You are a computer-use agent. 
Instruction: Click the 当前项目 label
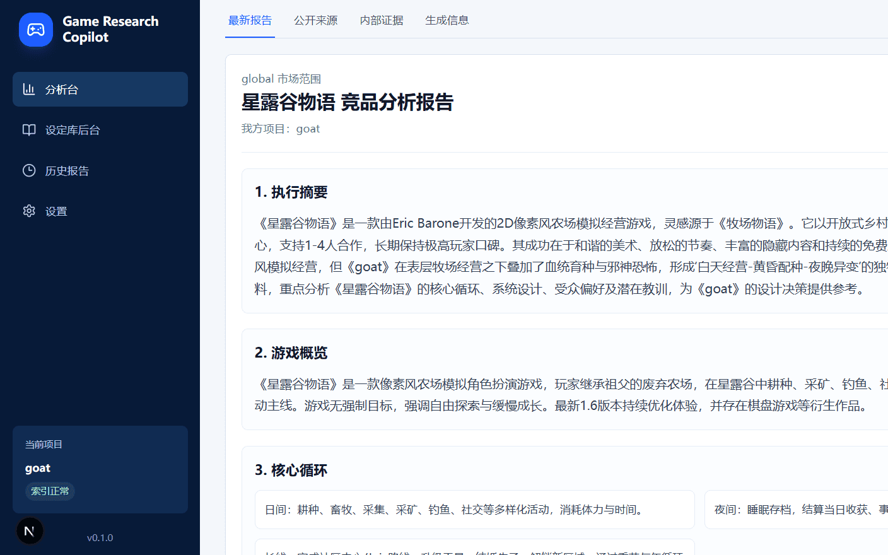[x=44, y=445]
